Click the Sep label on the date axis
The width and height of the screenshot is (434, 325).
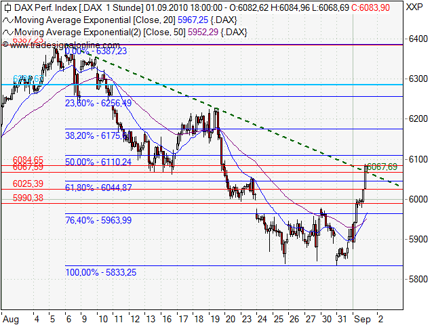[363, 320]
